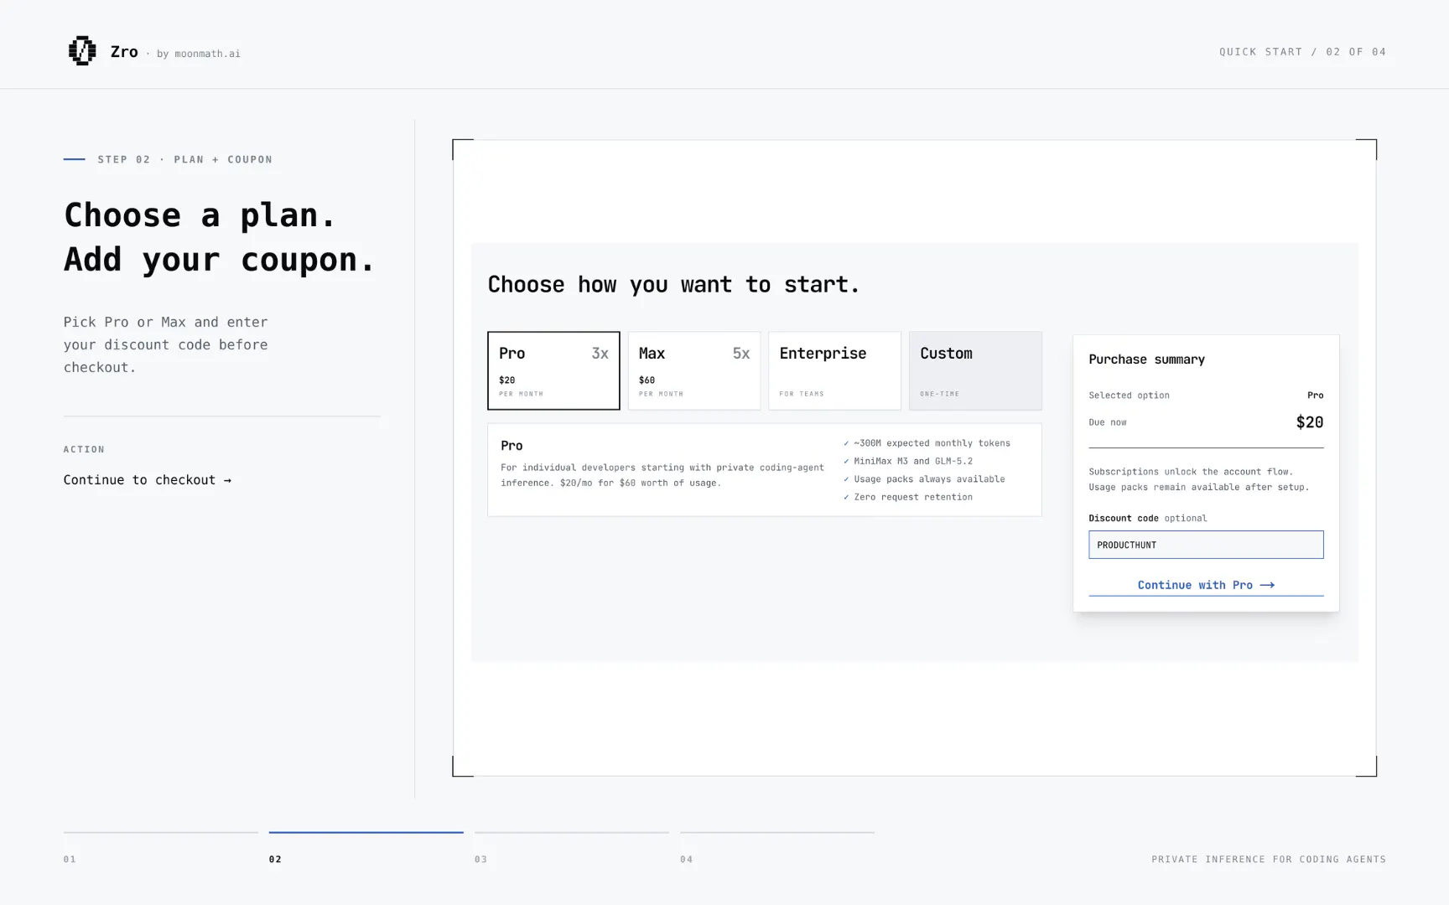Viewport: 1449px width, 905px height.
Task: Choose the Enterprise plan card
Action: click(x=834, y=370)
